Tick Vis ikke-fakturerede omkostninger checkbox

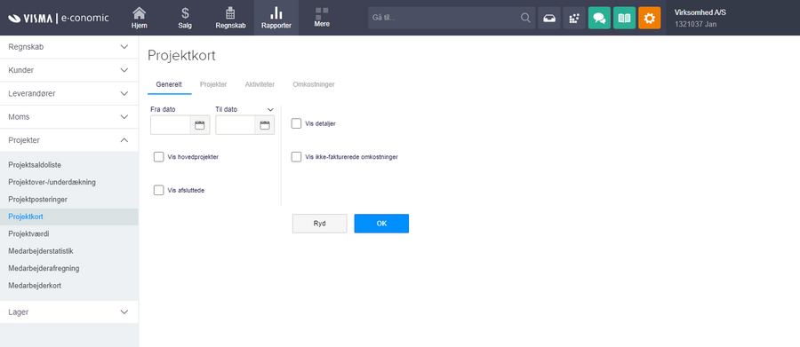coord(296,157)
